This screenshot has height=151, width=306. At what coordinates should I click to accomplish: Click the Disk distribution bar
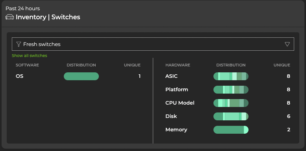tap(231, 116)
